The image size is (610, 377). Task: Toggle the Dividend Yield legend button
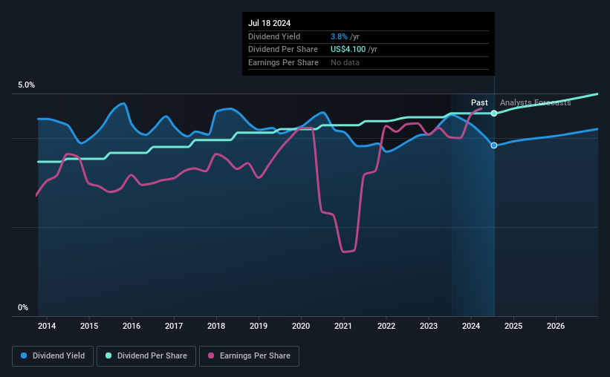tap(53, 356)
